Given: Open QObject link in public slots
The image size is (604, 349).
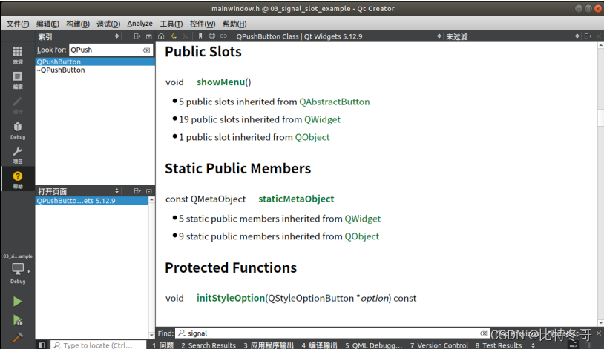Looking at the screenshot, I should coord(312,137).
